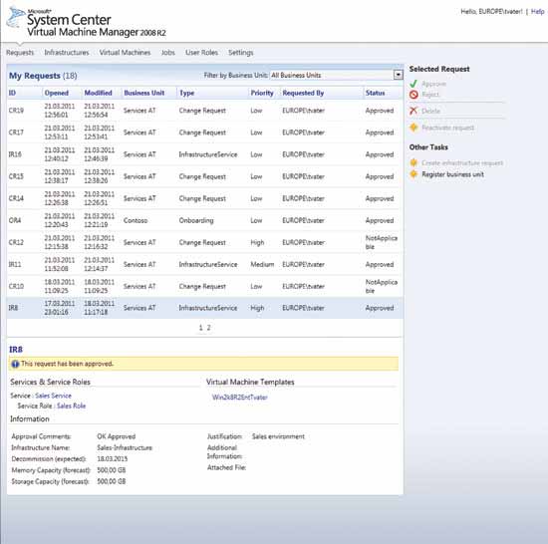Switch to the User Roles tab

click(201, 53)
